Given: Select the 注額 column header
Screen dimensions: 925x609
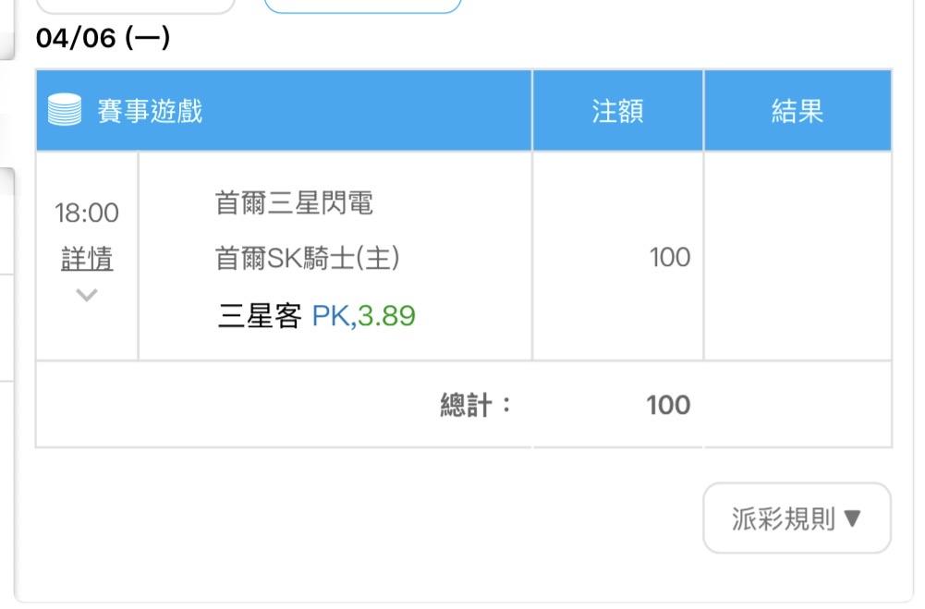Looking at the screenshot, I should (x=617, y=112).
